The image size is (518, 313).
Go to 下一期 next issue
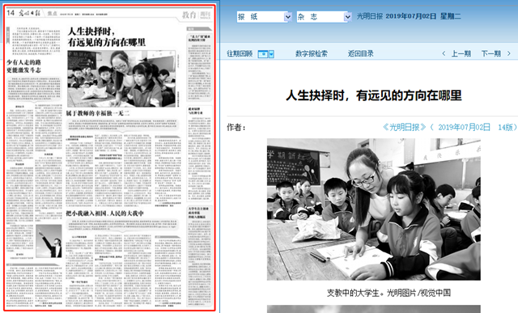click(x=491, y=53)
